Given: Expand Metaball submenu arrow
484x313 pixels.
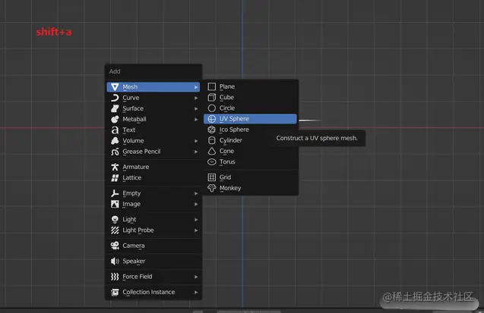Looking at the screenshot, I should point(196,120).
